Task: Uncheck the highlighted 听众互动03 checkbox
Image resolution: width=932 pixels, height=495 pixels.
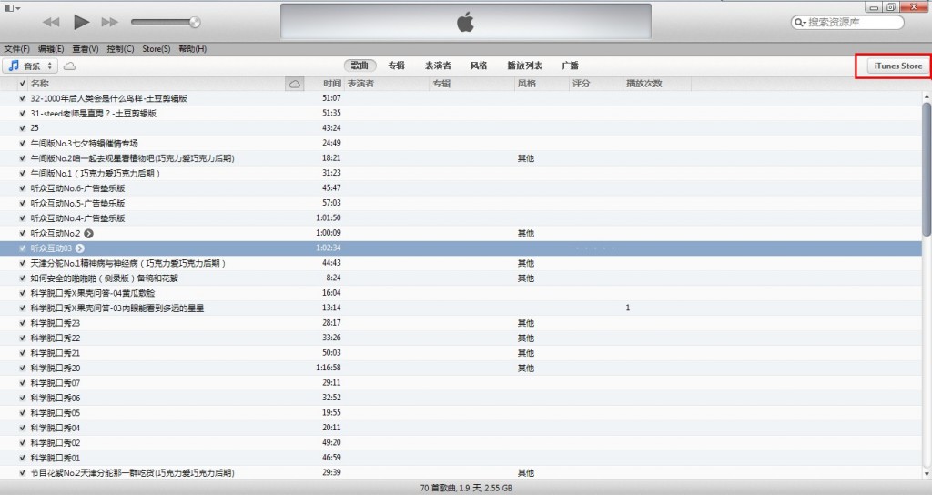Action: pos(23,248)
